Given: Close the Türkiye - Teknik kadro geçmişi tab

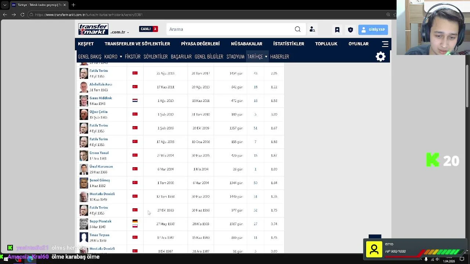Looking at the screenshot, I should pyautogui.click(x=65, y=5).
